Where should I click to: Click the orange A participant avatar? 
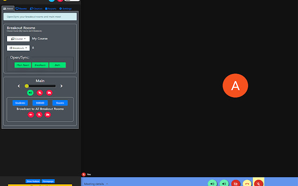(x=235, y=86)
